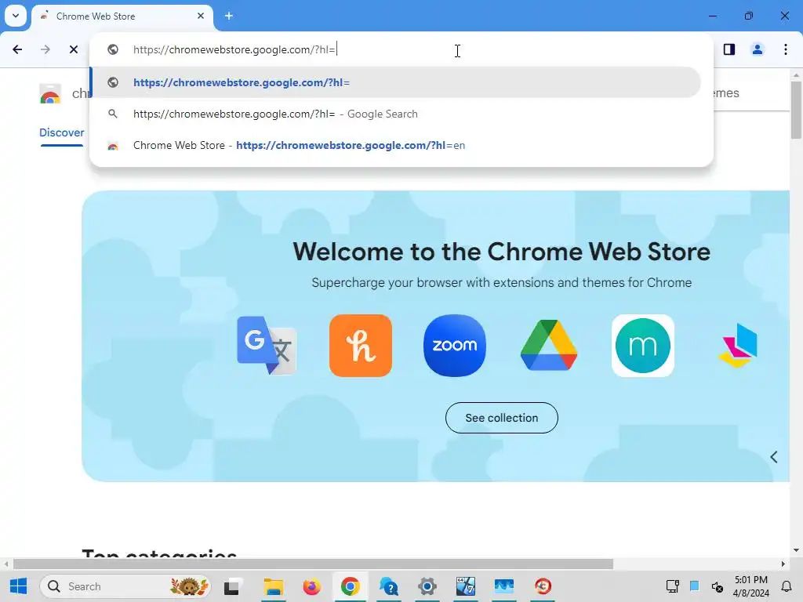Viewport: 803px width, 602px height.
Task: Open the Discover tab
Action: point(61,132)
